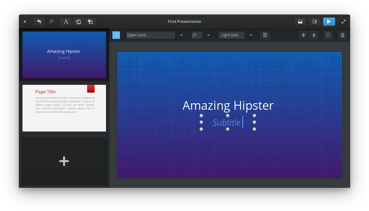Export the presentation

[314, 22]
